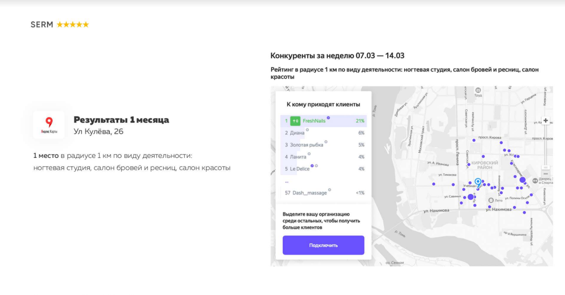The width and height of the screenshot is (565, 295).
Task: Click the Результаты 1 месяца title
Action: point(122,120)
